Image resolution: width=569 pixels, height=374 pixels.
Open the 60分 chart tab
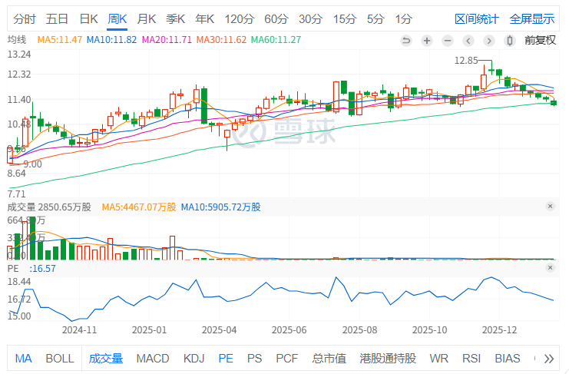276,18
